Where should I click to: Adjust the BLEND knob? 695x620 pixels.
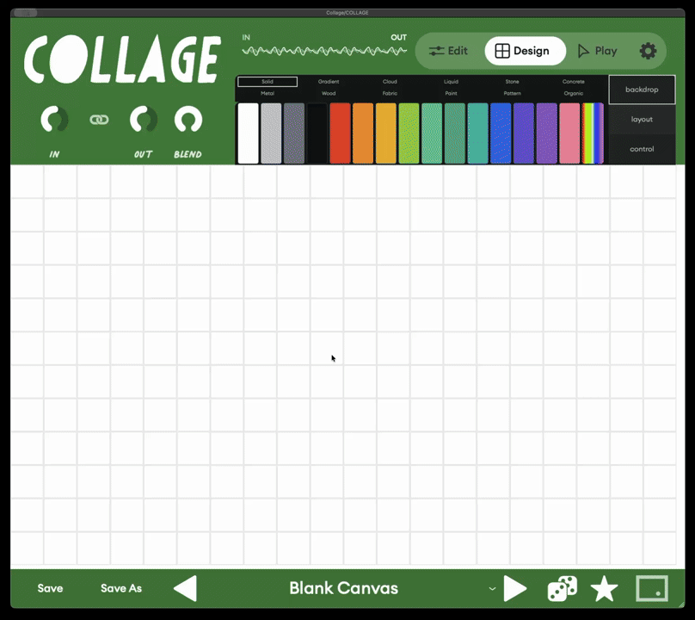(188, 119)
